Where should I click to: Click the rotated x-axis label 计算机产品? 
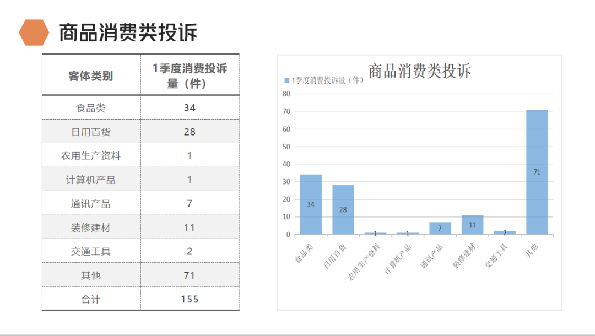point(398,259)
